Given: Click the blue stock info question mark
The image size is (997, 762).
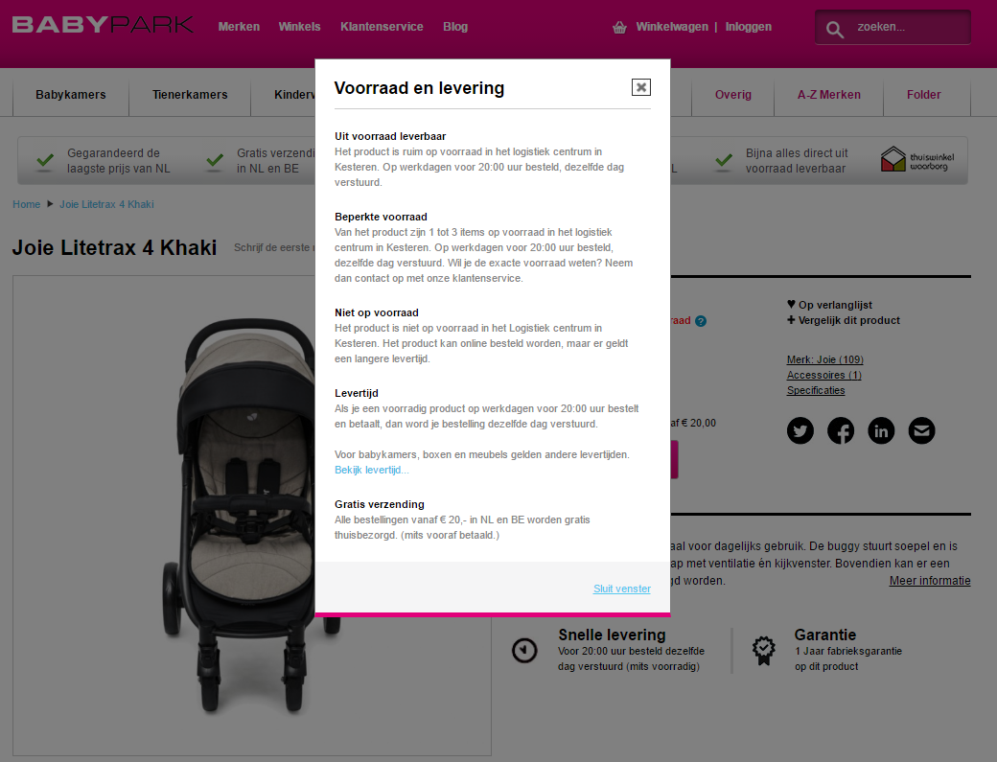Looking at the screenshot, I should pos(701,321).
